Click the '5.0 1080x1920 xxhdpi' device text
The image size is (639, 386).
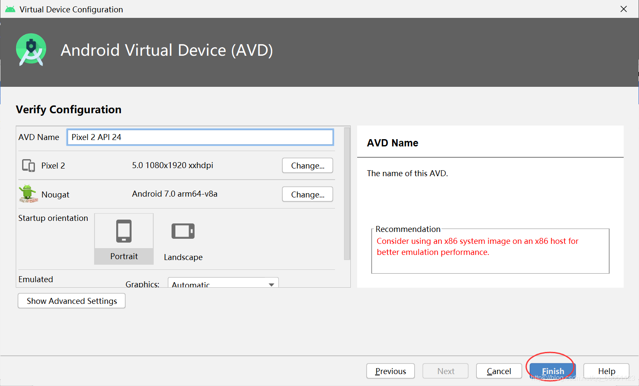tap(172, 165)
